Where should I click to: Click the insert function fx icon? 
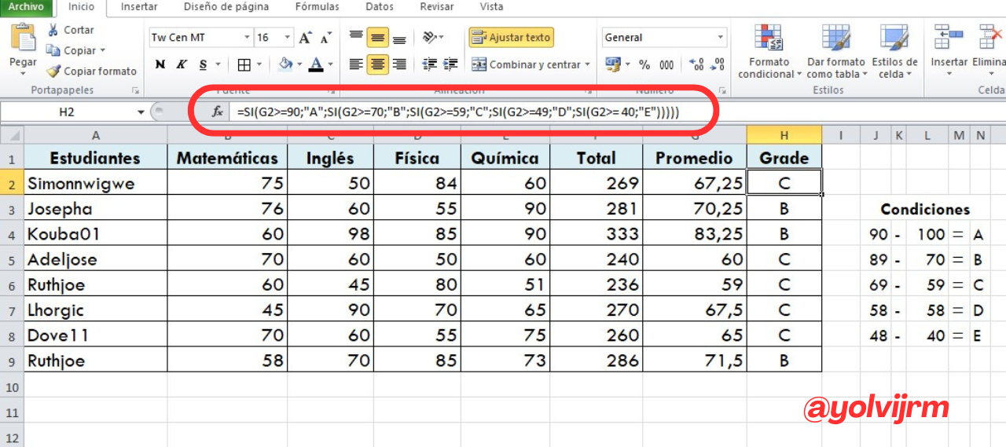218,112
